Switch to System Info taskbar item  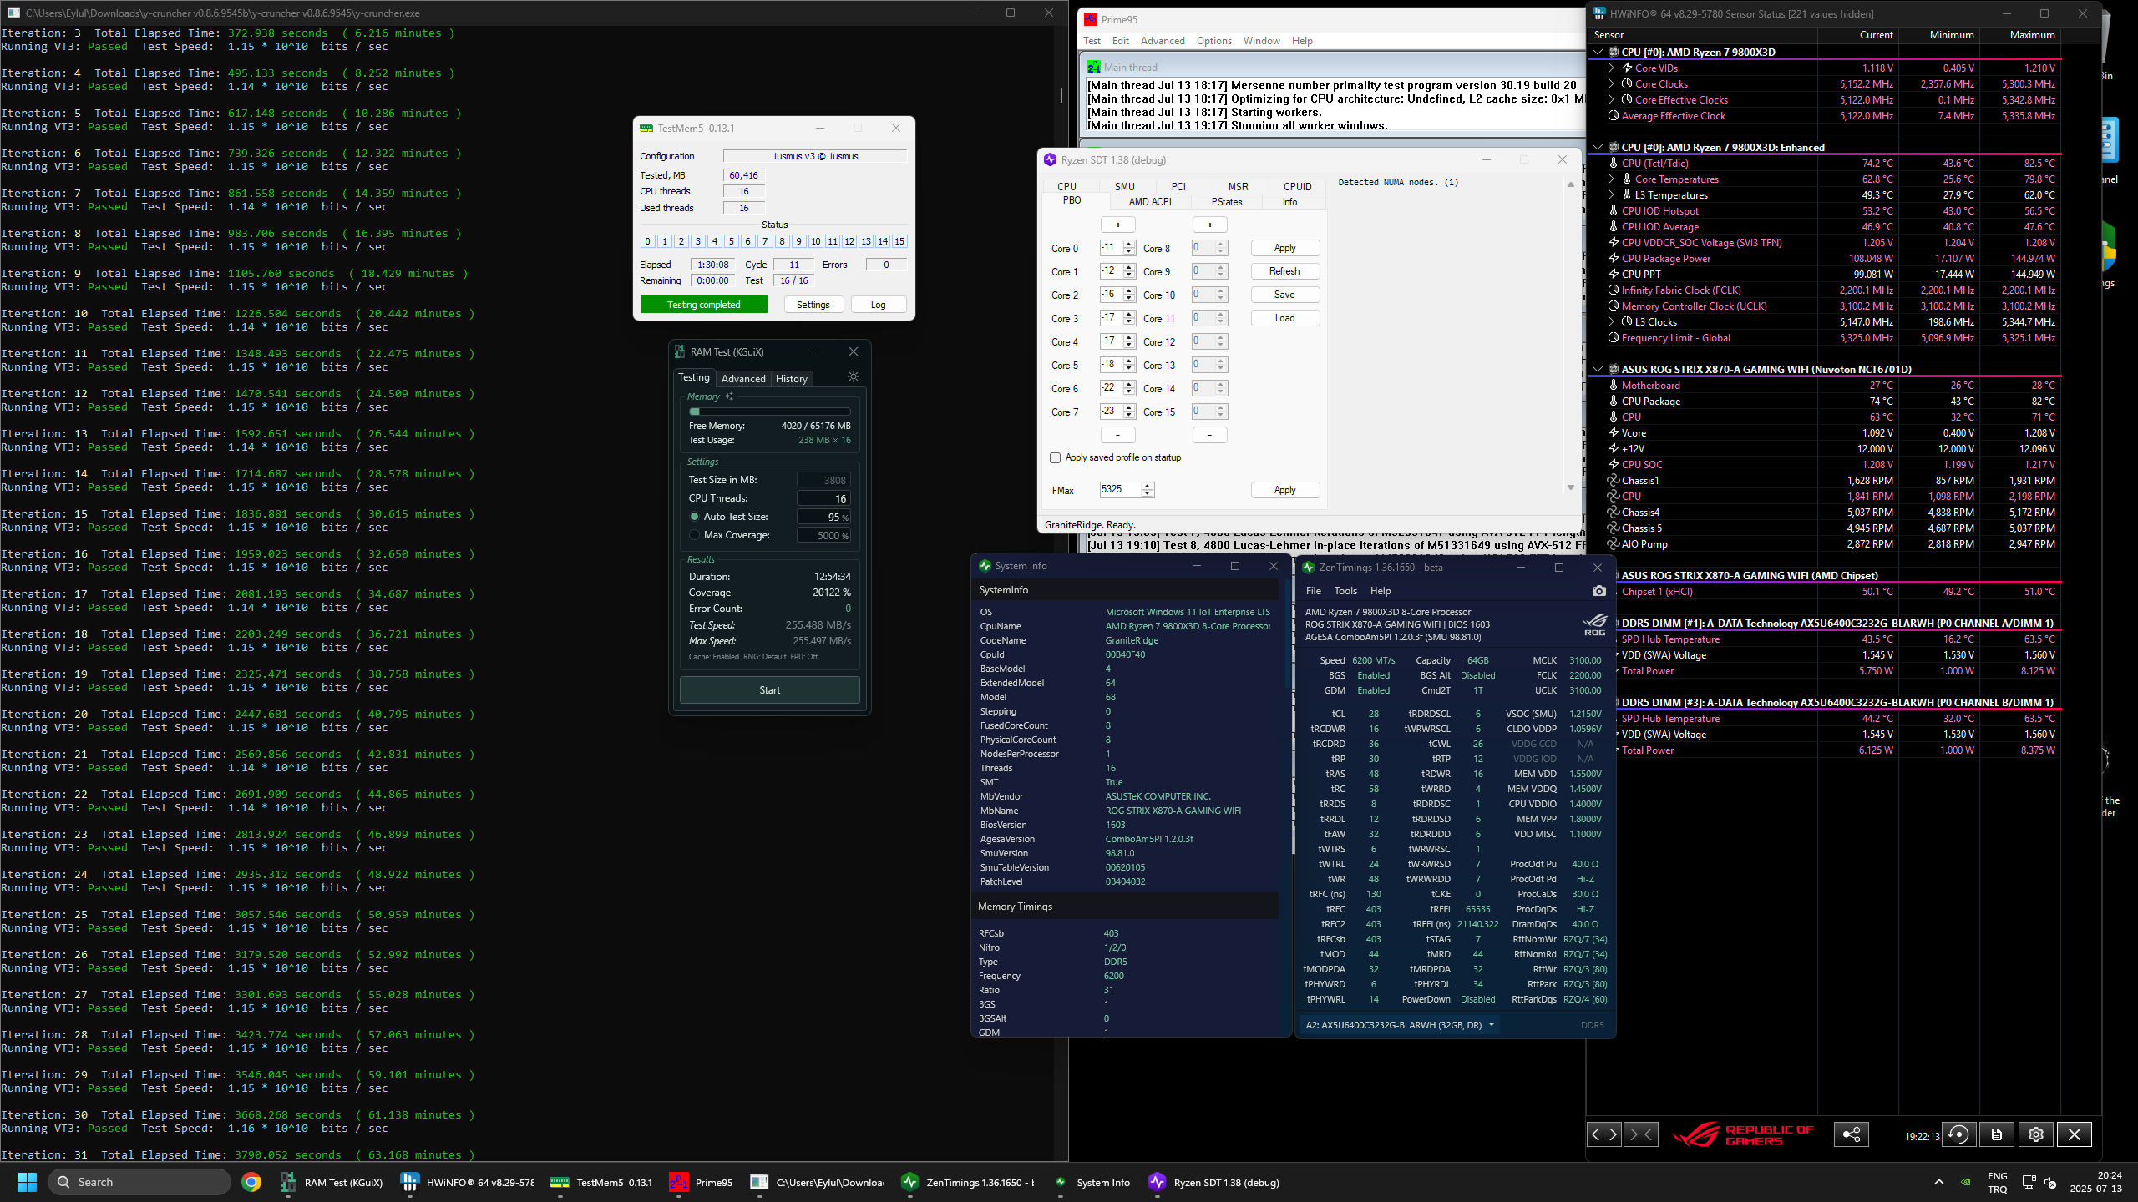1091,1182
